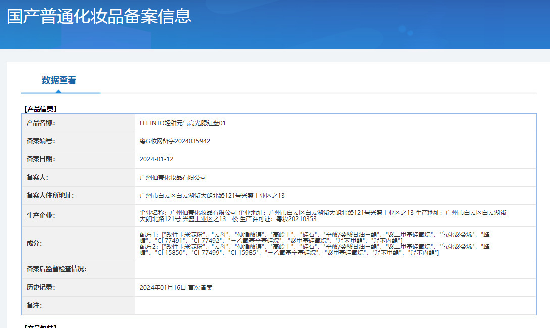Click the 产品名称 label
The height and width of the screenshot is (328, 550).
tap(41, 123)
